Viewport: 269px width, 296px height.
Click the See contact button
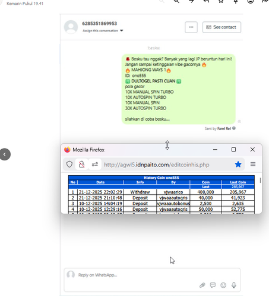(221, 27)
